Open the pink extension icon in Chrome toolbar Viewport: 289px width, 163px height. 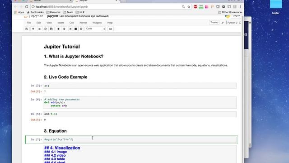pyautogui.click(x=207, y=7)
